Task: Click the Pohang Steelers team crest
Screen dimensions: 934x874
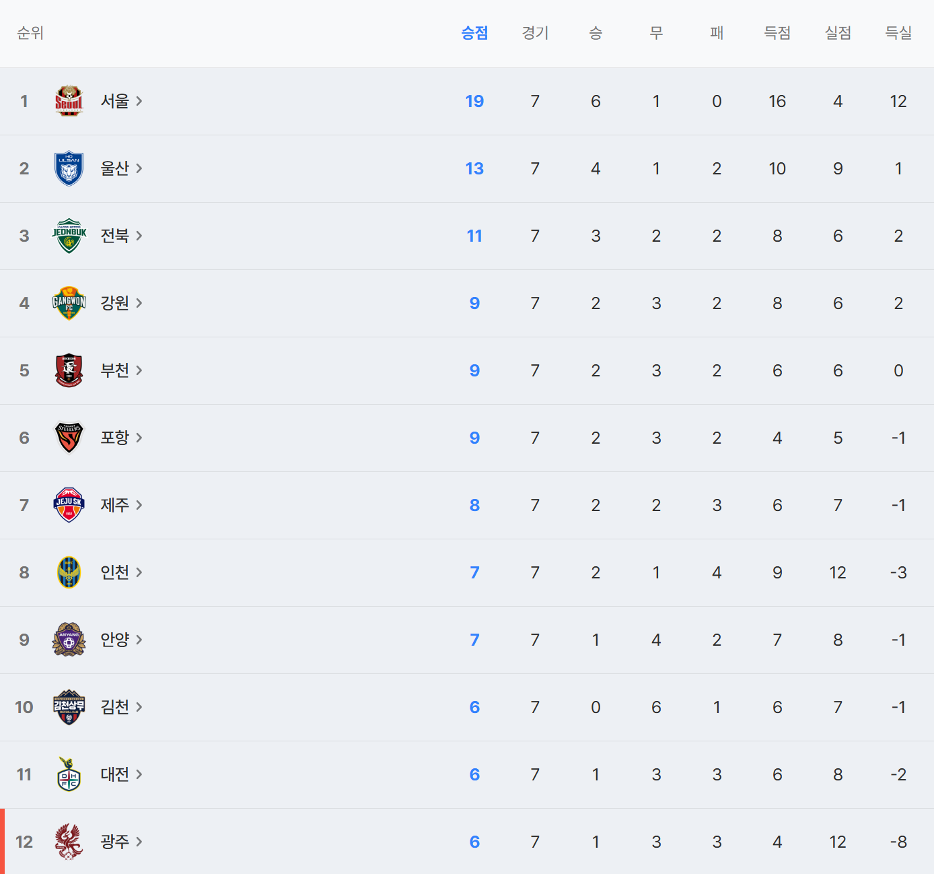Action: click(x=69, y=438)
